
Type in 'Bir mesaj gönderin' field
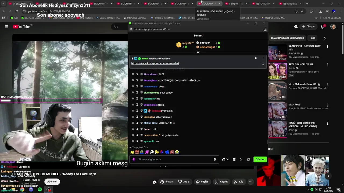[175, 159]
